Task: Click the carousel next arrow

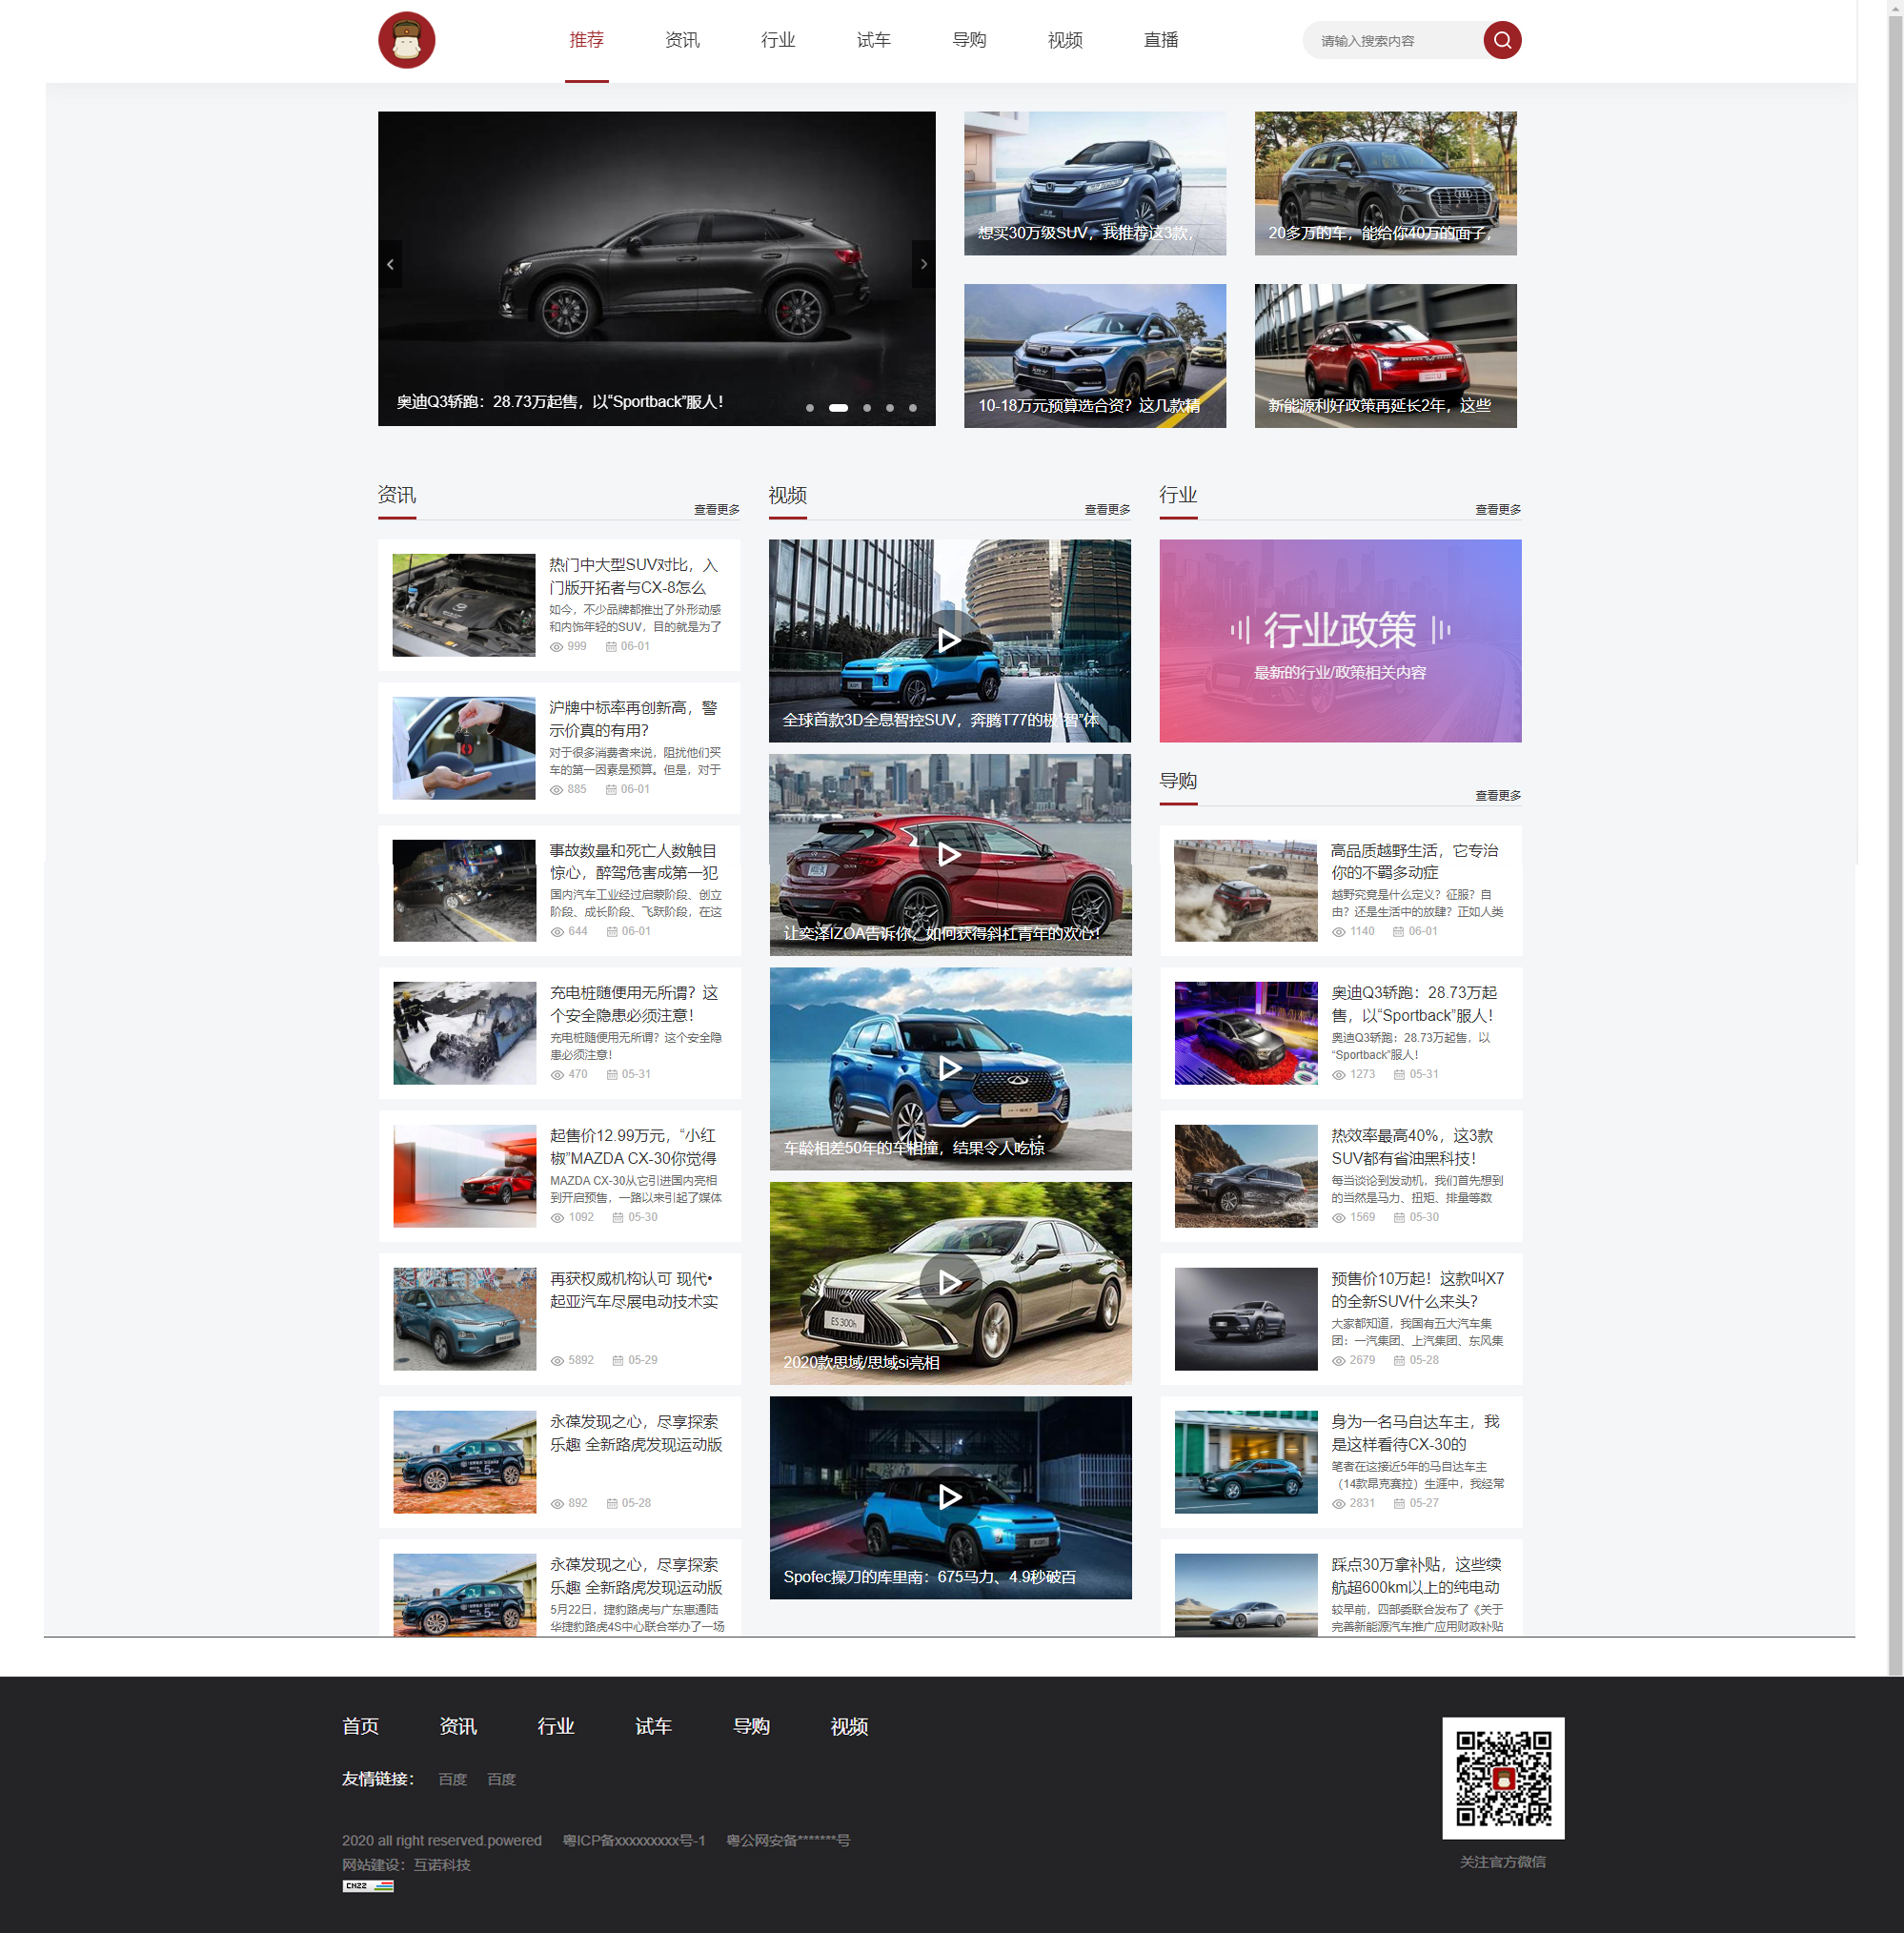Action: point(923,264)
